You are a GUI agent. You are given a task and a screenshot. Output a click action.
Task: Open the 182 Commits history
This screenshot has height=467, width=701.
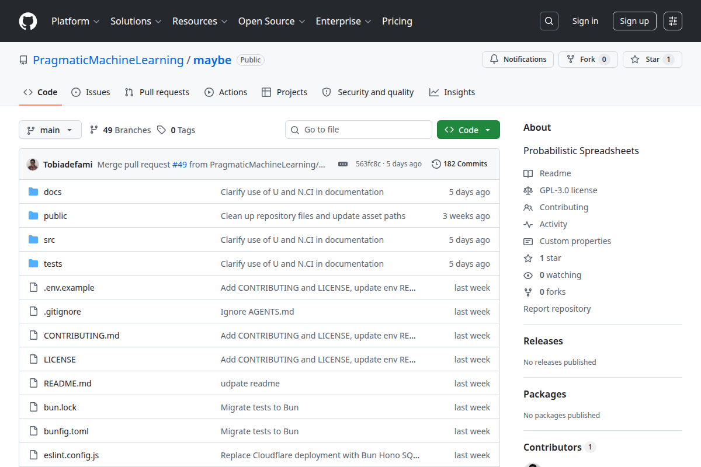[x=459, y=164]
